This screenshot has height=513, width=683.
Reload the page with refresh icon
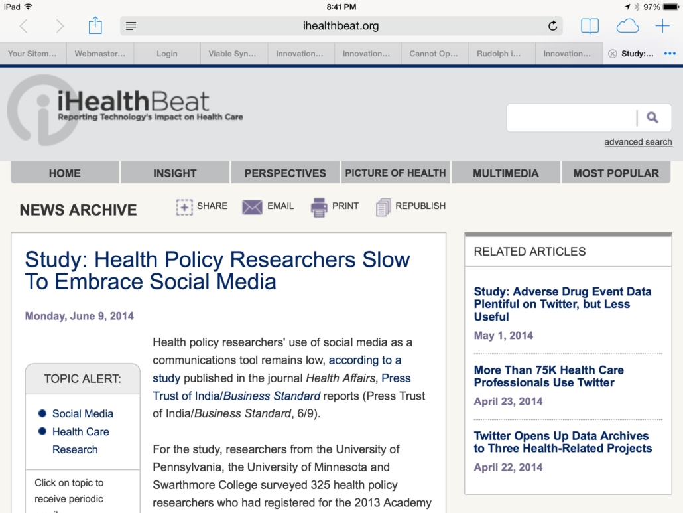pyautogui.click(x=552, y=26)
